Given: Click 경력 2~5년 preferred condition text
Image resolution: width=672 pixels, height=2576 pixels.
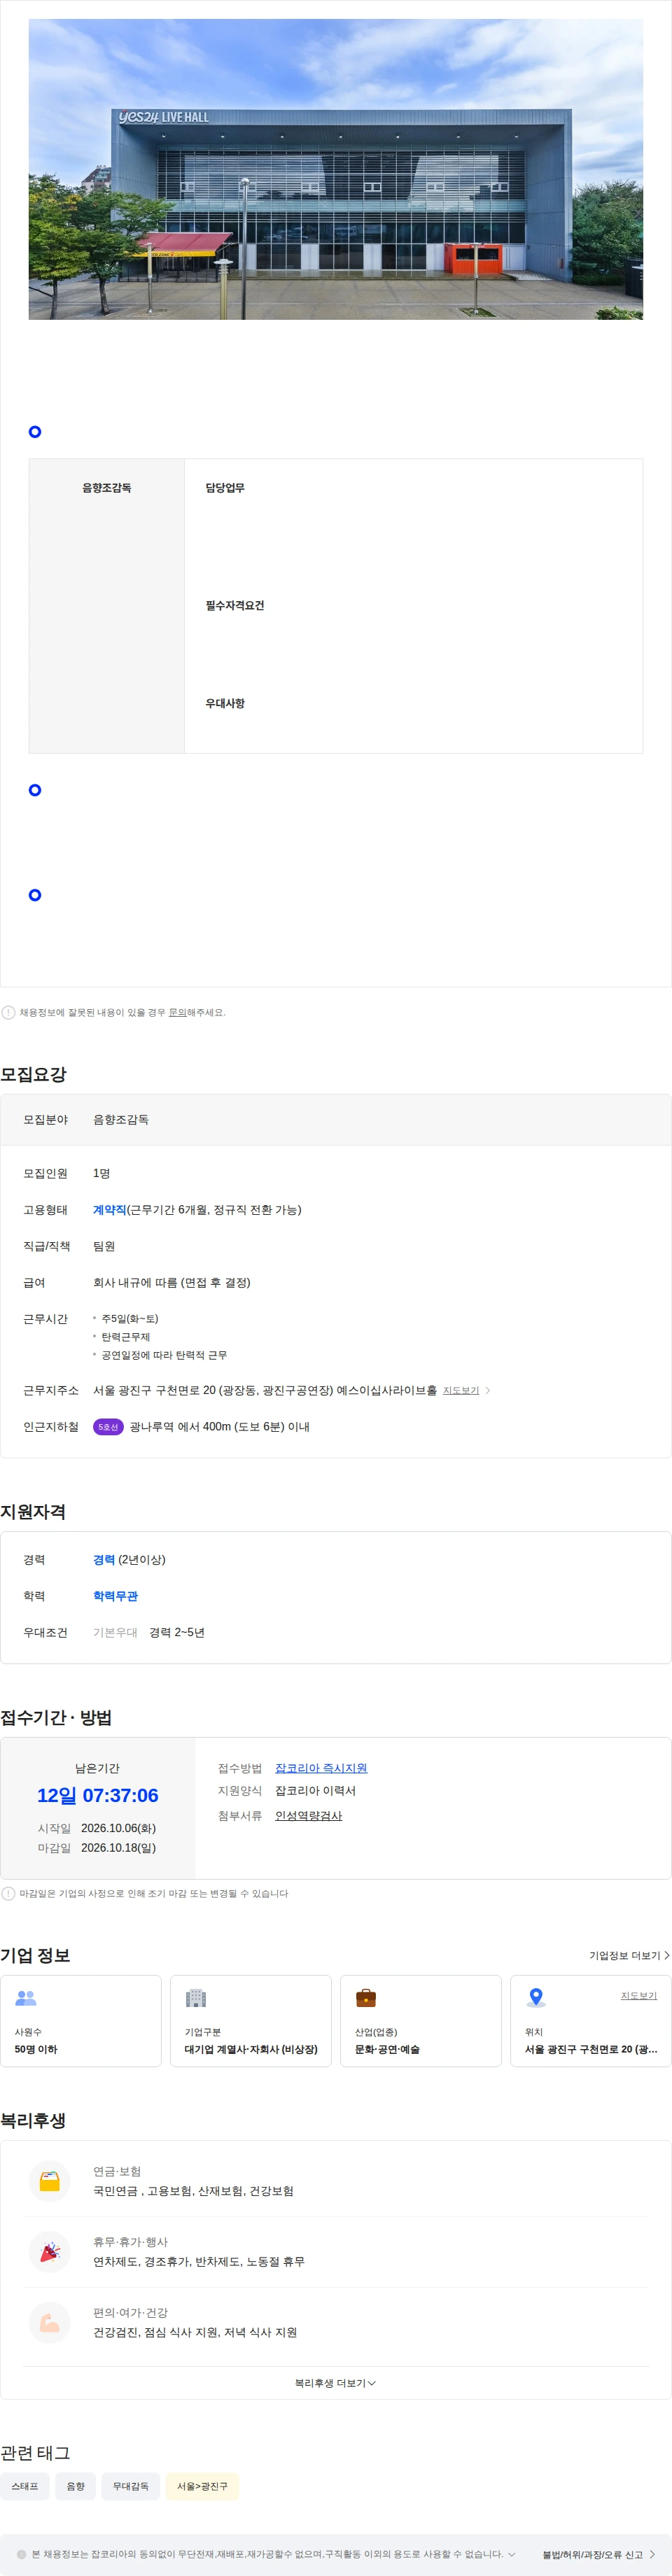Looking at the screenshot, I should pos(177,1632).
